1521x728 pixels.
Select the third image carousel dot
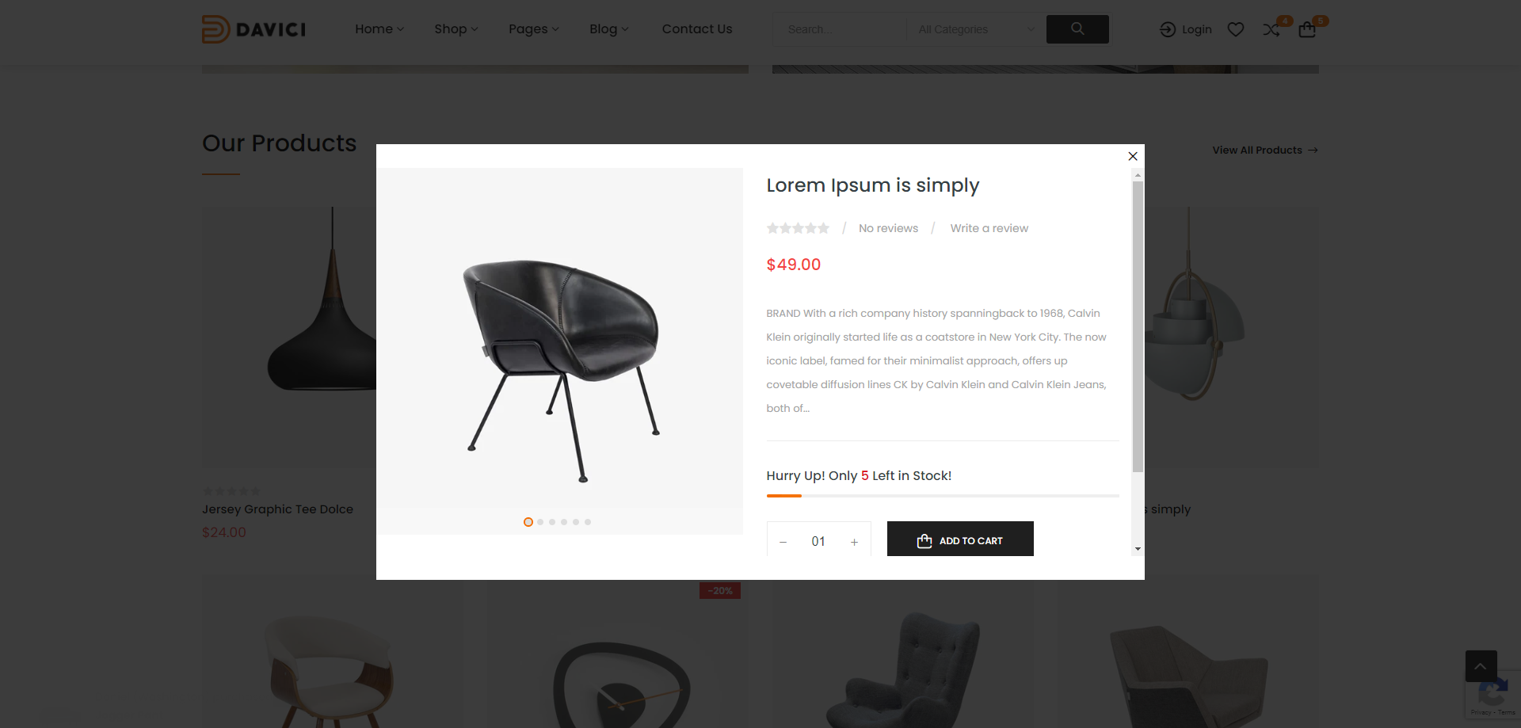tap(552, 522)
